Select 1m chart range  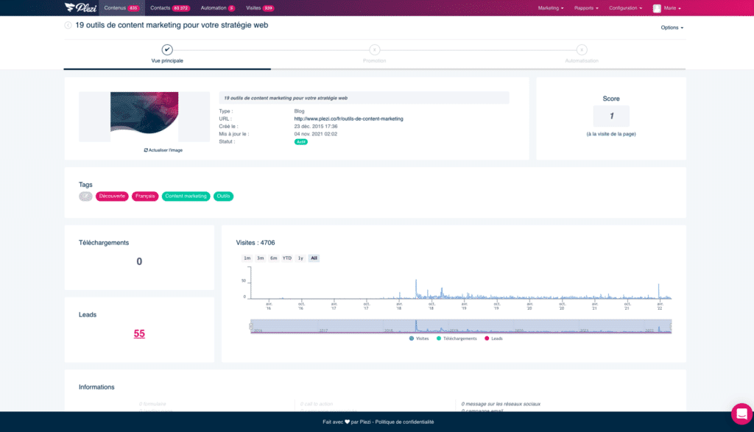247,258
